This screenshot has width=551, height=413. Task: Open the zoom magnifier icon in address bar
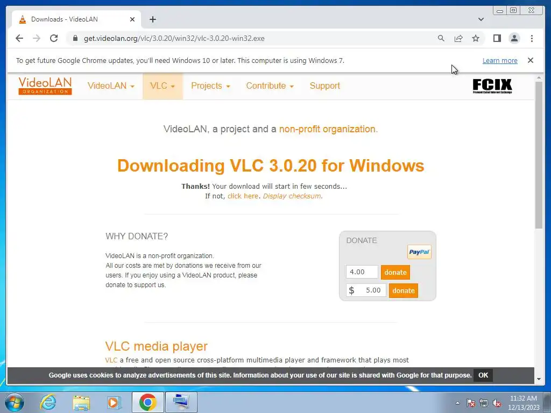(441, 38)
